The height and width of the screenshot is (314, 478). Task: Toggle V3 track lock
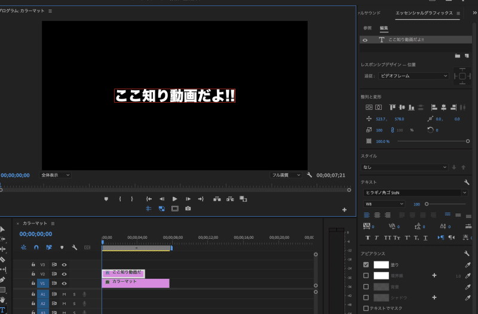point(33,264)
